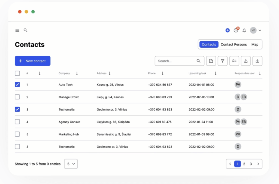Viewport: 279px width, 184px height.
Task: Click the blue plus quick-add icon
Action: 228,30
